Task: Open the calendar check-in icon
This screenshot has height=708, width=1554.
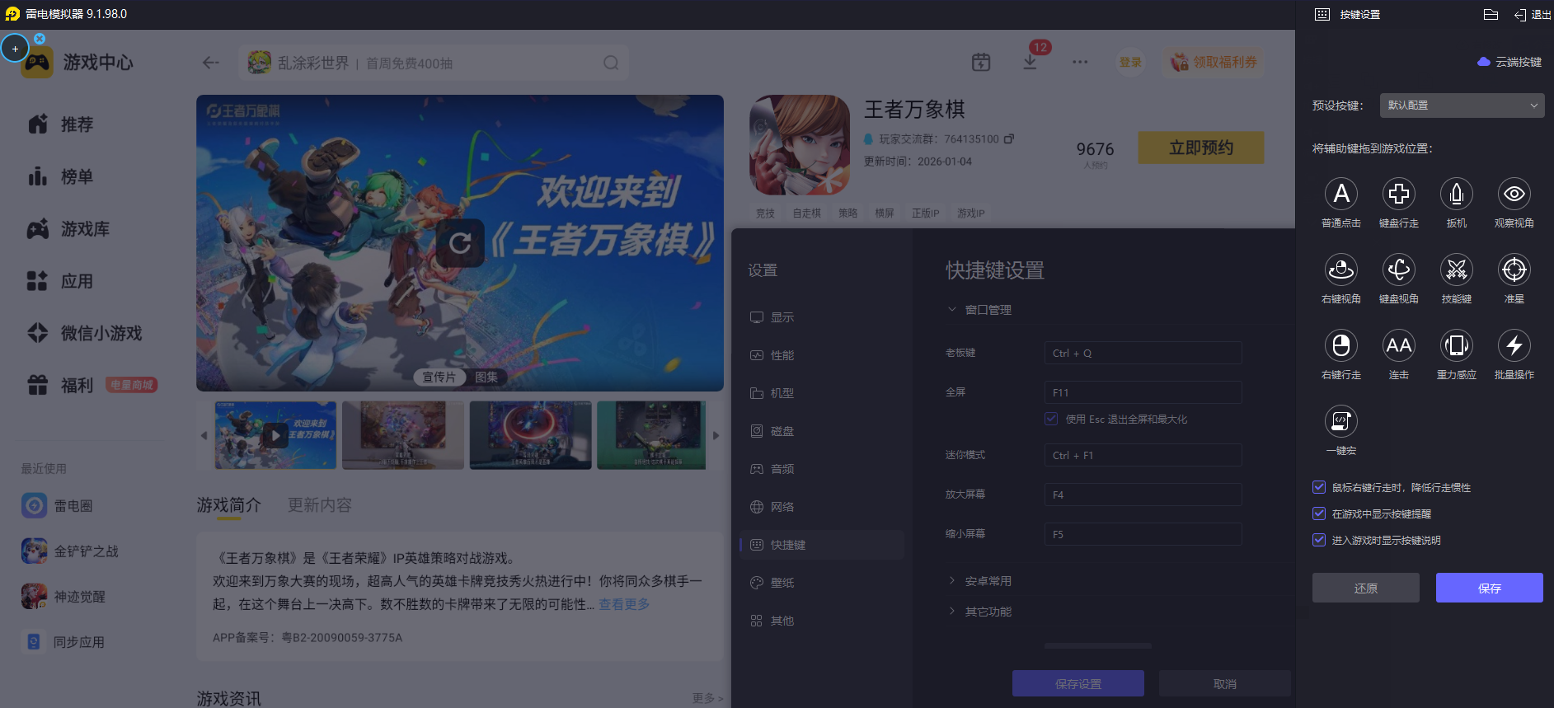Action: point(981,62)
